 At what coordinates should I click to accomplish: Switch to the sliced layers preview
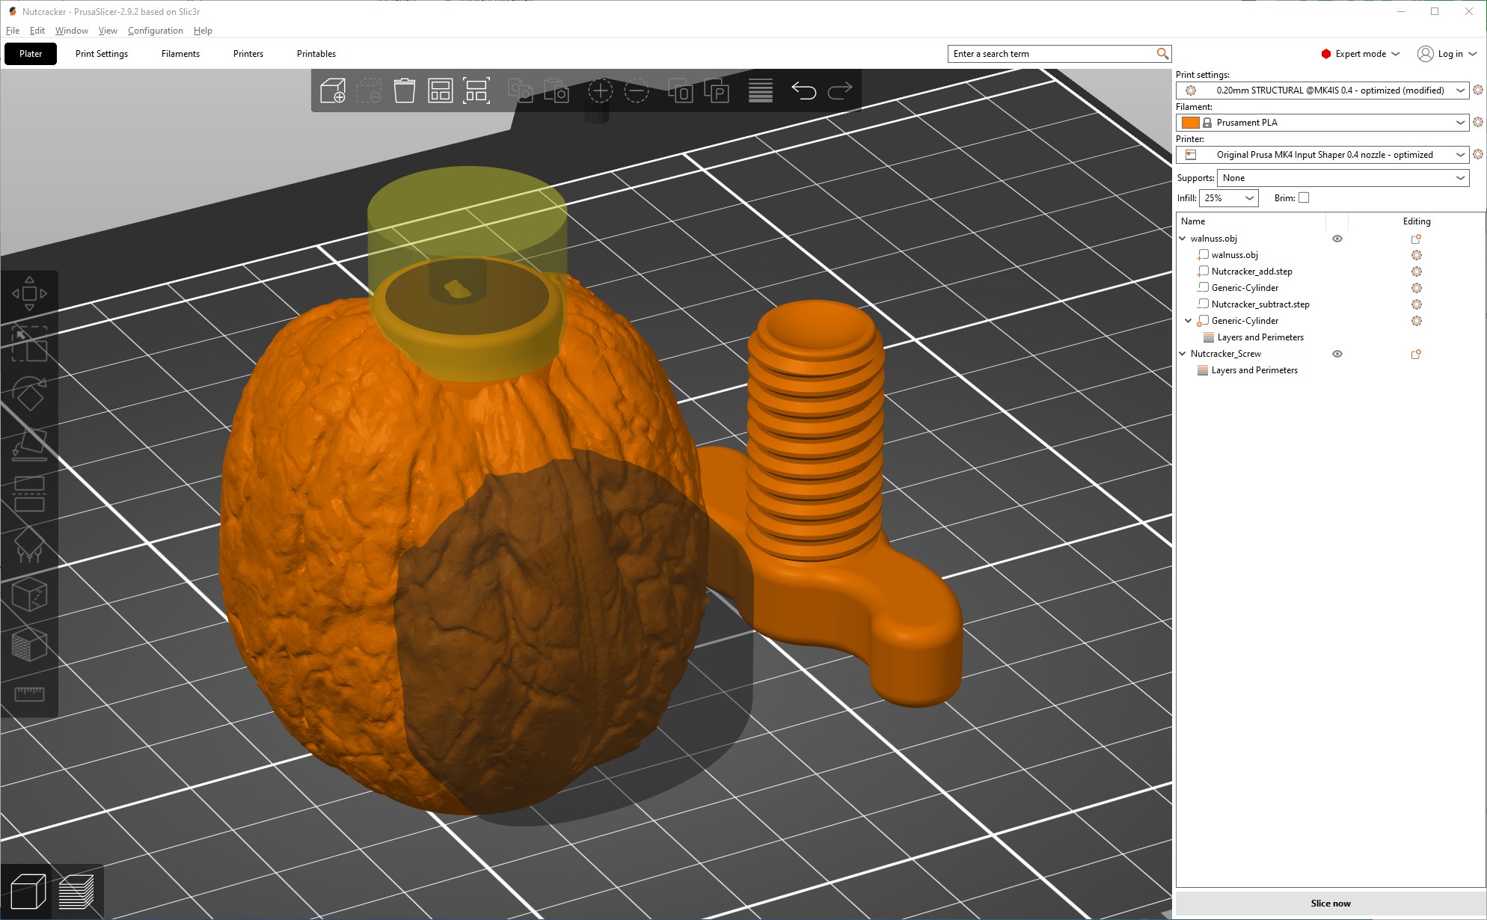[x=76, y=892]
